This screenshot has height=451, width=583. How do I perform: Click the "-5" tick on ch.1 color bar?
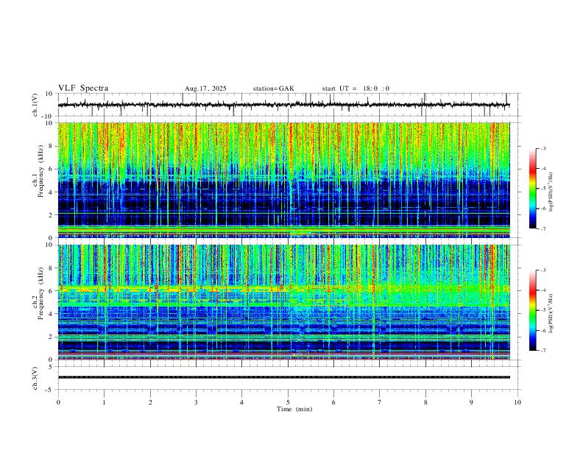543,189
